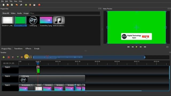Screen dimensions: 171x96
Task: Click the horizontal timeline scrollbar
Action: [x=80, y=91]
